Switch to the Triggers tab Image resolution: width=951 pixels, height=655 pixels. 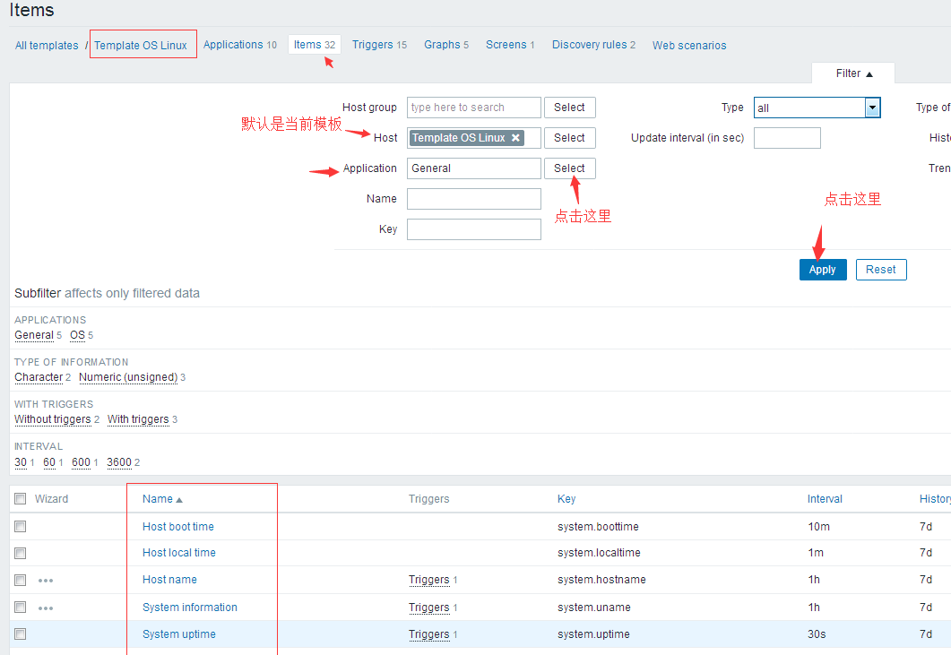point(372,45)
